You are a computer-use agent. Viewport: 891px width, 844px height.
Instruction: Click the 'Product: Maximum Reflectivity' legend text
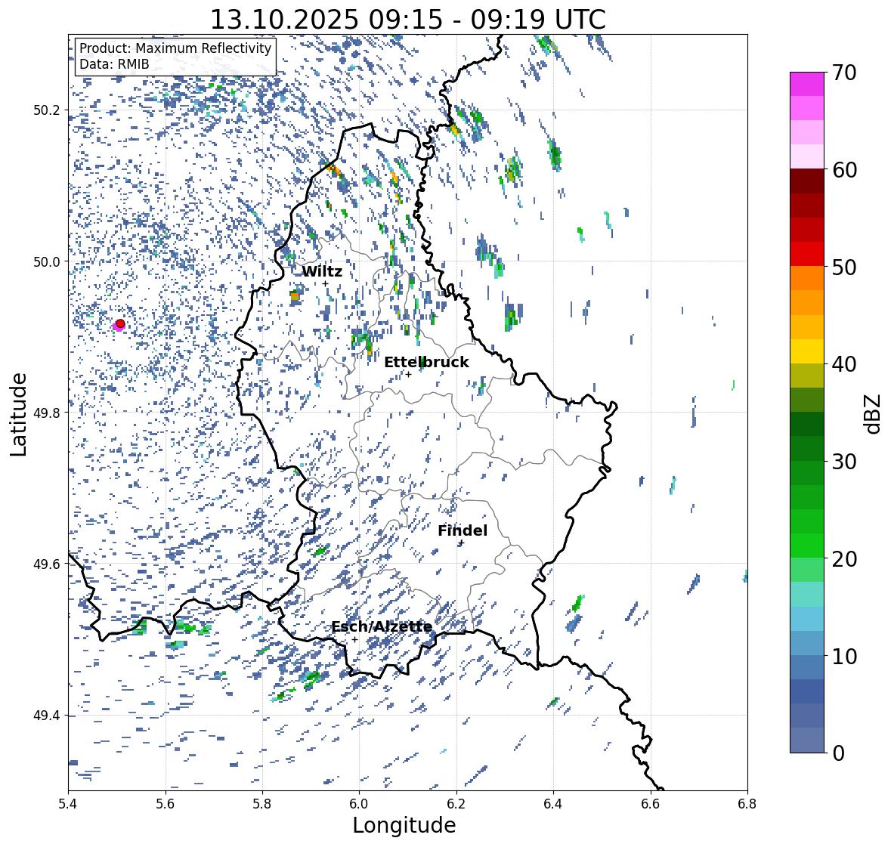point(175,48)
